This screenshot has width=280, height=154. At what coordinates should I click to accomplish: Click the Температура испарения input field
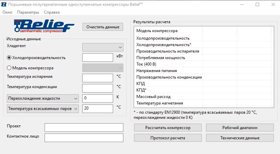click(x=98, y=78)
